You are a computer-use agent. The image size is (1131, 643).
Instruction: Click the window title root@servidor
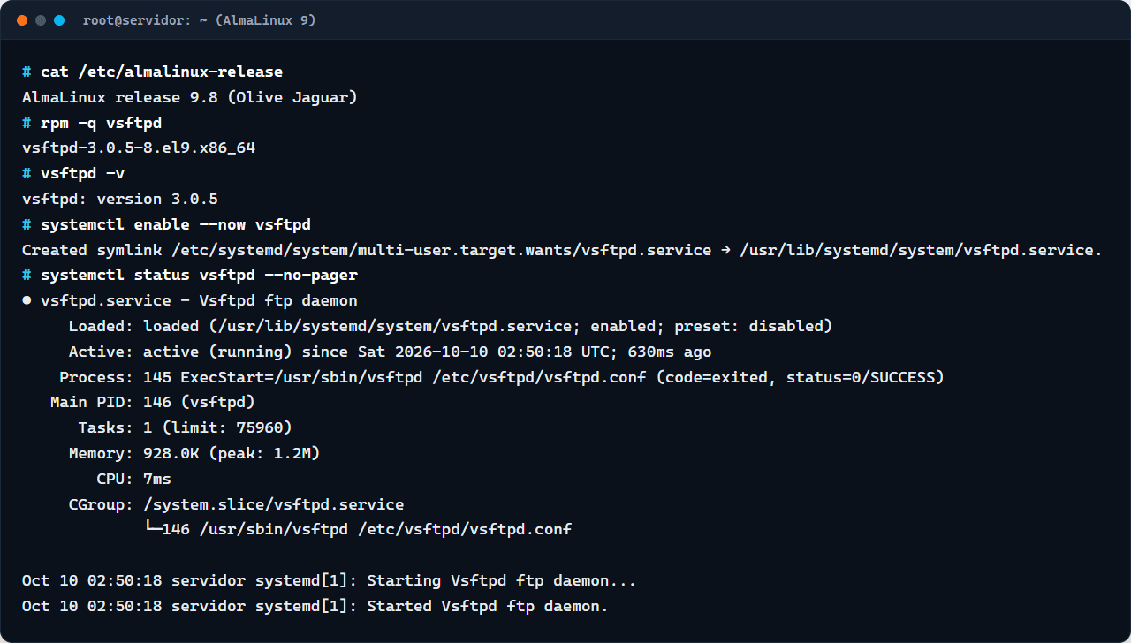point(199,20)
